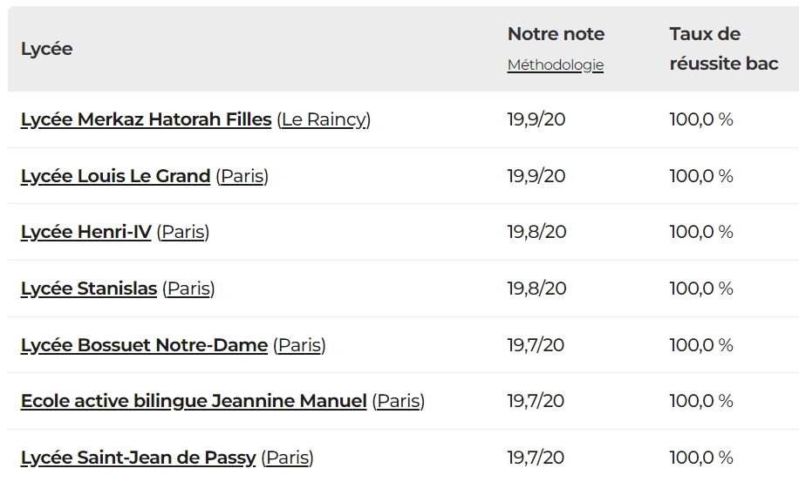Open Lycée Bossuet Notre-Dame link
The height and width of the screenshot is (482, 799).
[x=144, y=345]
